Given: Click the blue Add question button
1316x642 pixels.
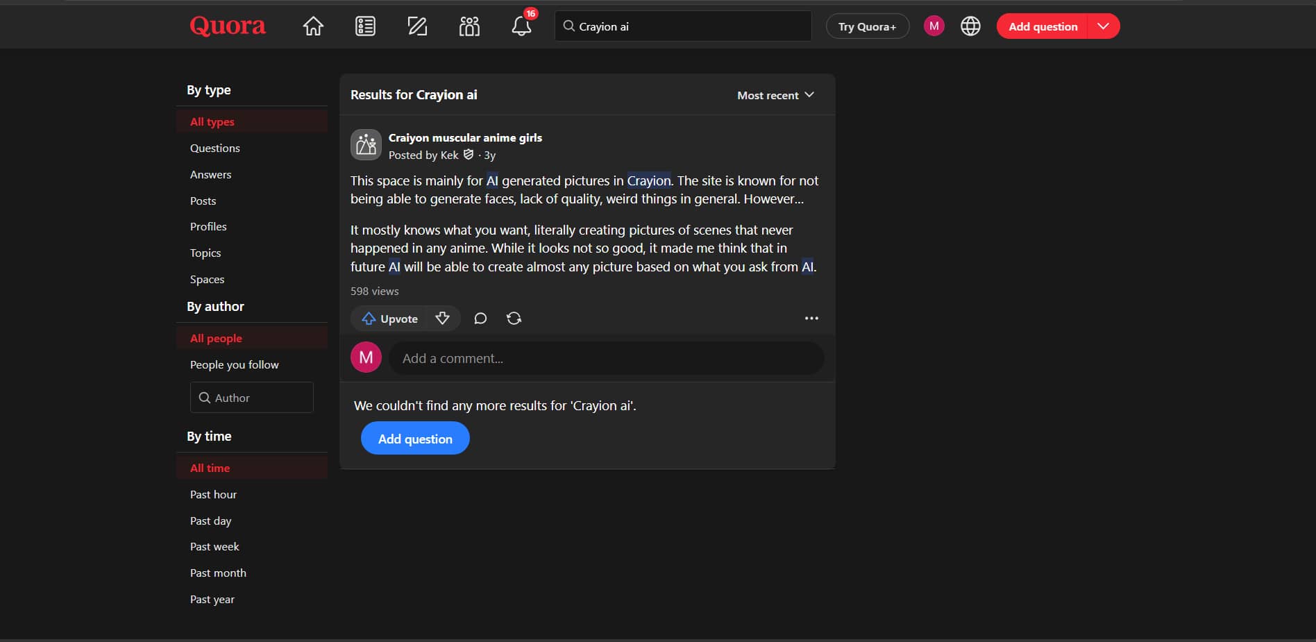Looking at the screenshot, I should pyautogui.click(x=415, y=439).
